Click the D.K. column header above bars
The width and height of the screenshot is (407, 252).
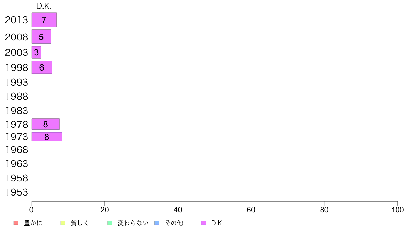44,6
